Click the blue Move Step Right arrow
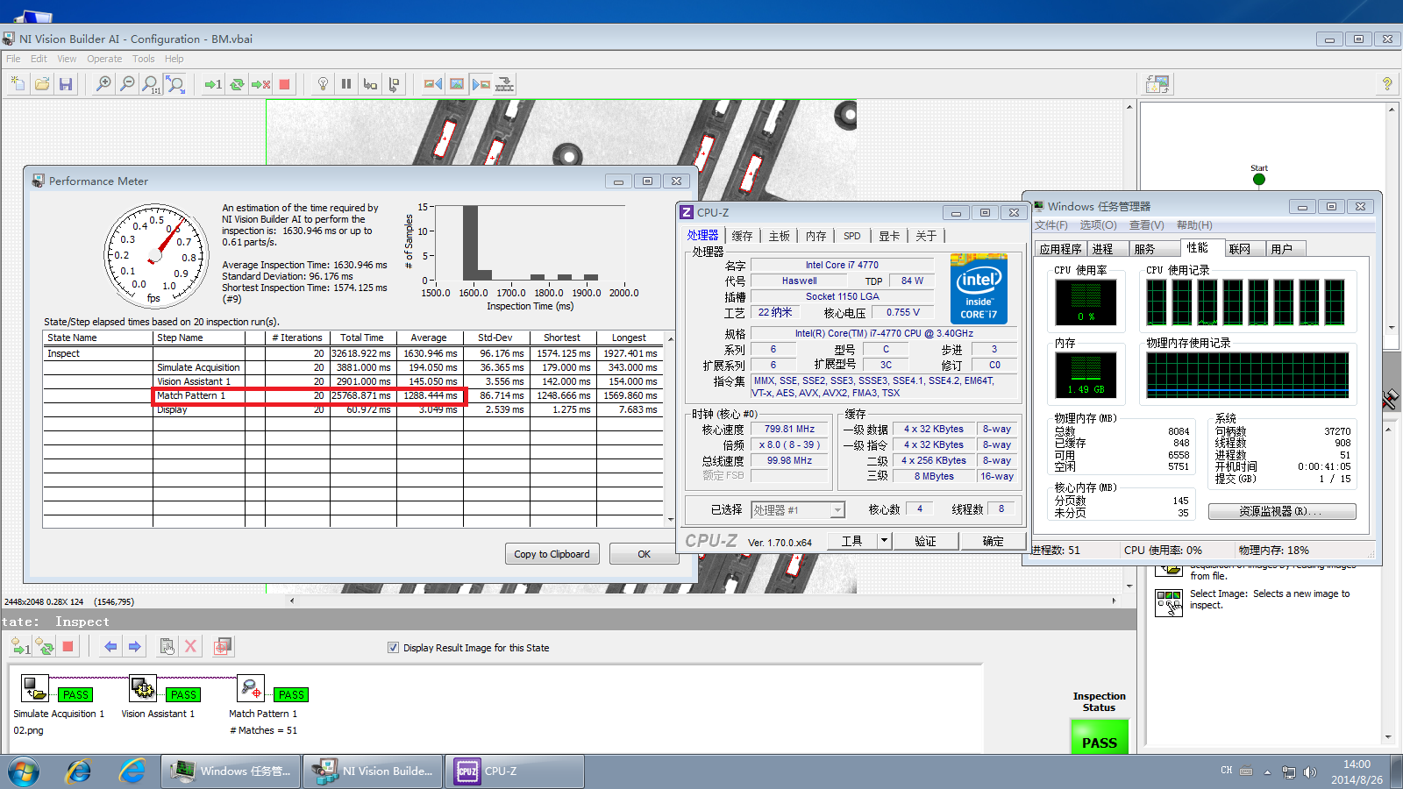The image size is (1403, 789). (134, 647)
